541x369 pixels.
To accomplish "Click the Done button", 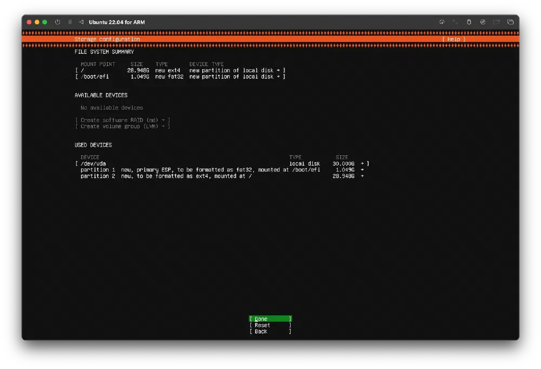I will point(269,319).
